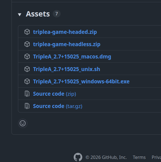Image resolution: width=161 pixels, height=162 pixels.
Task: Click the Assets heading text
Action: 38,14
